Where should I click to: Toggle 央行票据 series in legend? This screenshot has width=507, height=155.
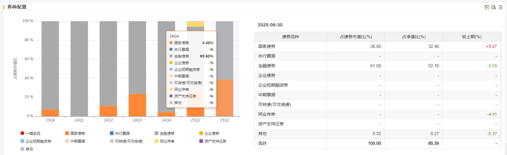point(120,133)
